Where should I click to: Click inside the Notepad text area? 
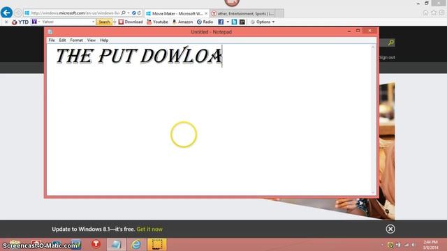209,119
